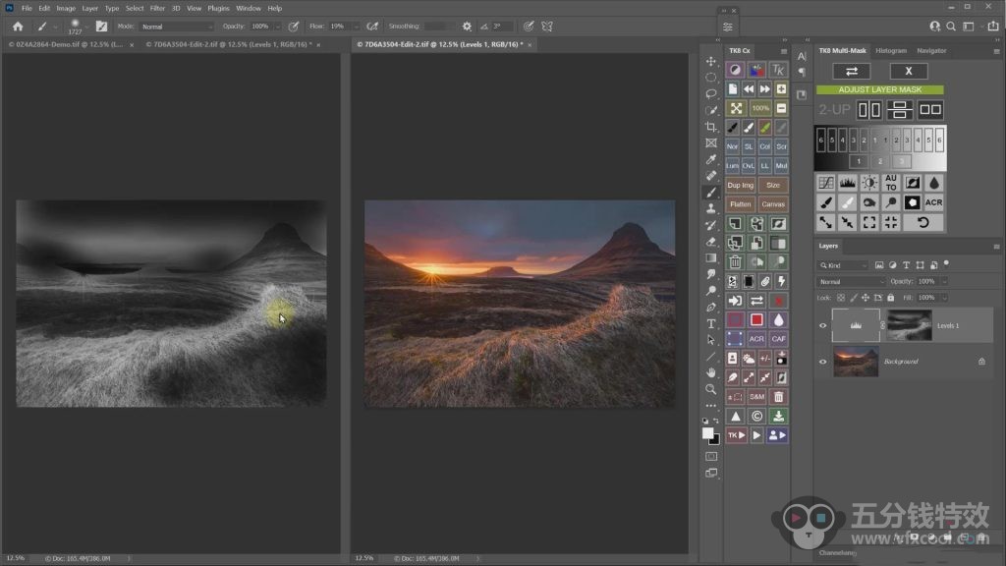
Task: Switch to the 0Z4A2864-Demo.tif document tab
Action: pyautogui.click(x=66, y=44)
